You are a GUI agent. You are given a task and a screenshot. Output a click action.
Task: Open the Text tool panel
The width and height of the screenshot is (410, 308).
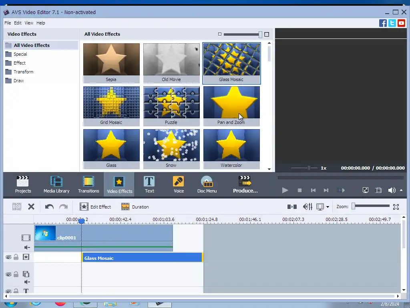click(x=149, y=184)
